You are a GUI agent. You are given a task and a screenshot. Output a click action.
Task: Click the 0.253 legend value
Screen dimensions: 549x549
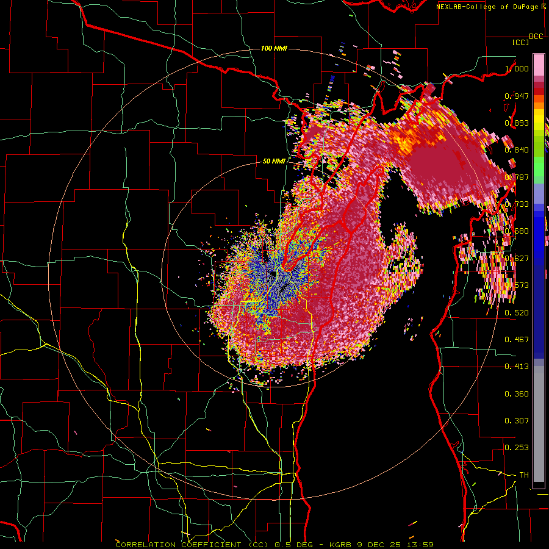point(517,448)
